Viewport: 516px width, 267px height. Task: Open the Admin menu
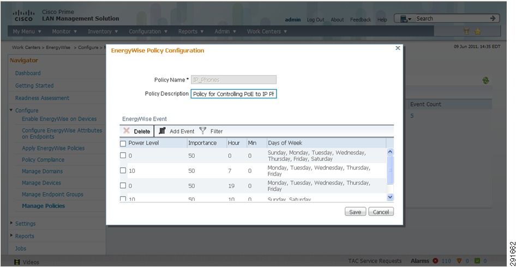(225, 32)
